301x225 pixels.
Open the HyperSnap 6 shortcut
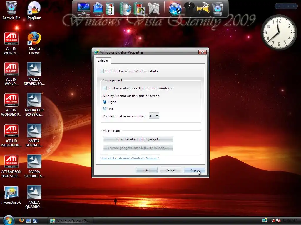[11, 195]
